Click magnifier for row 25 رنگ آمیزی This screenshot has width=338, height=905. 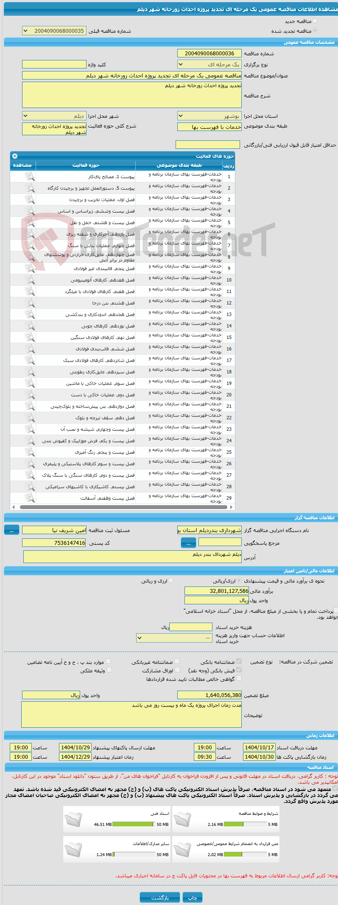point(30,452)
